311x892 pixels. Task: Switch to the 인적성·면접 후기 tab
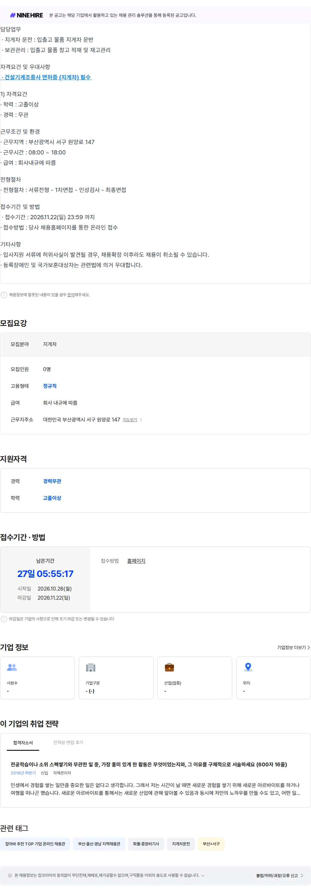coord(68,742)
